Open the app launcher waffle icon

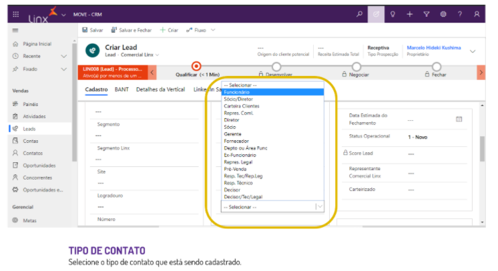15,14
